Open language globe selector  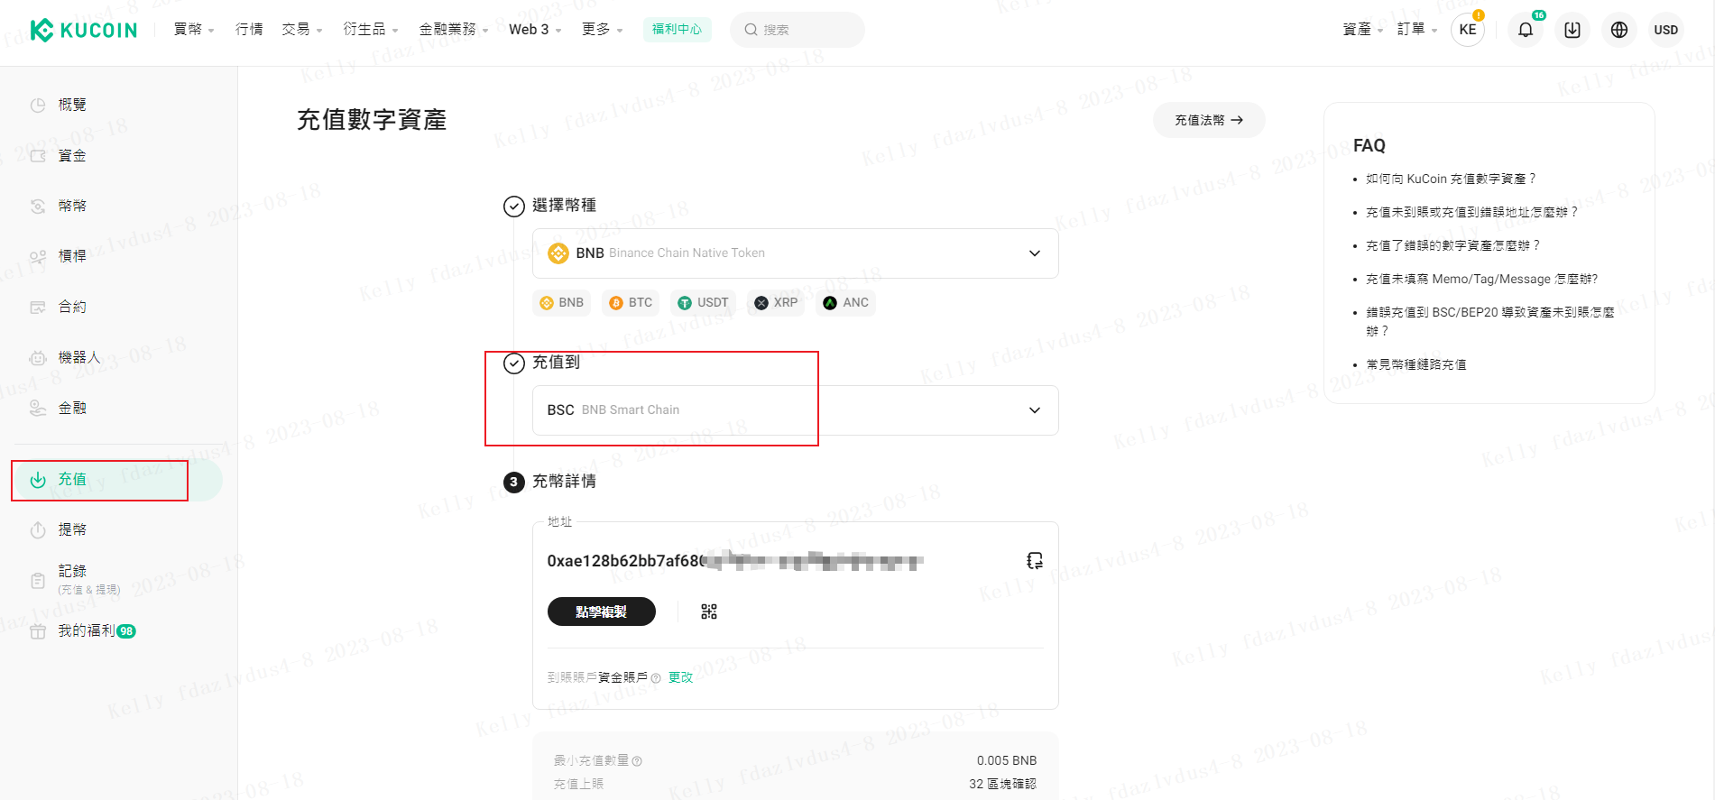coord(1619,30)
